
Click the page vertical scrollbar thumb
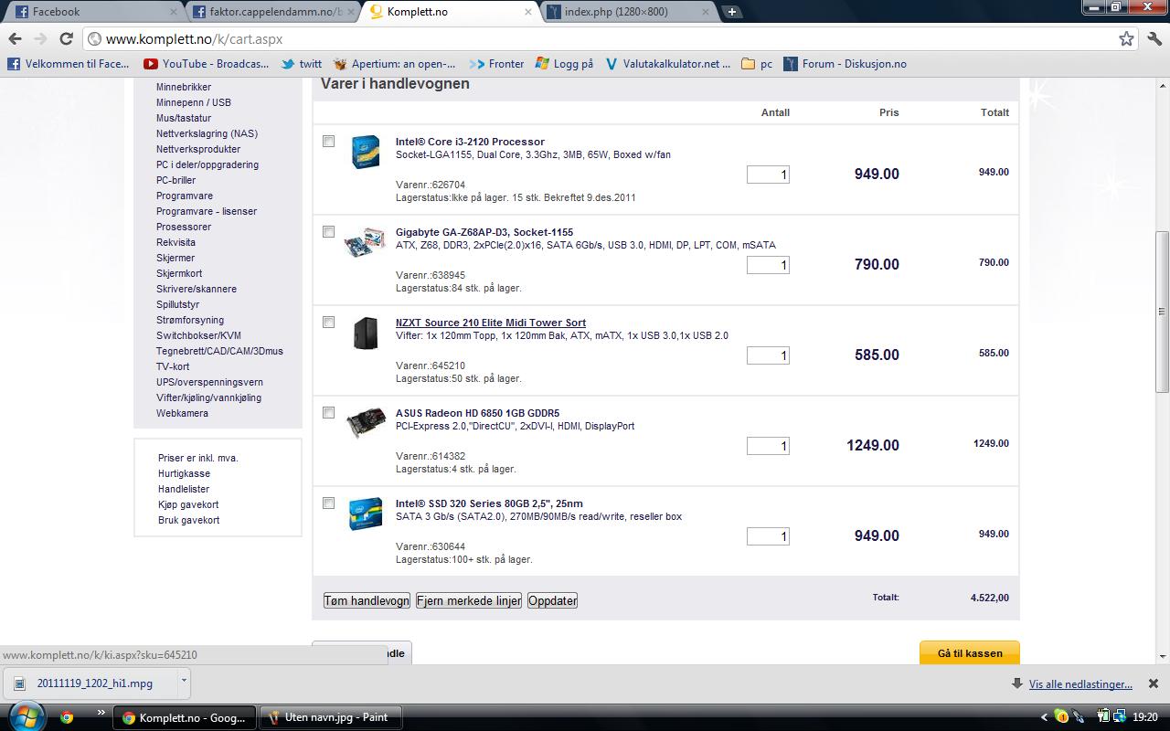click(x=1162, y=311)
